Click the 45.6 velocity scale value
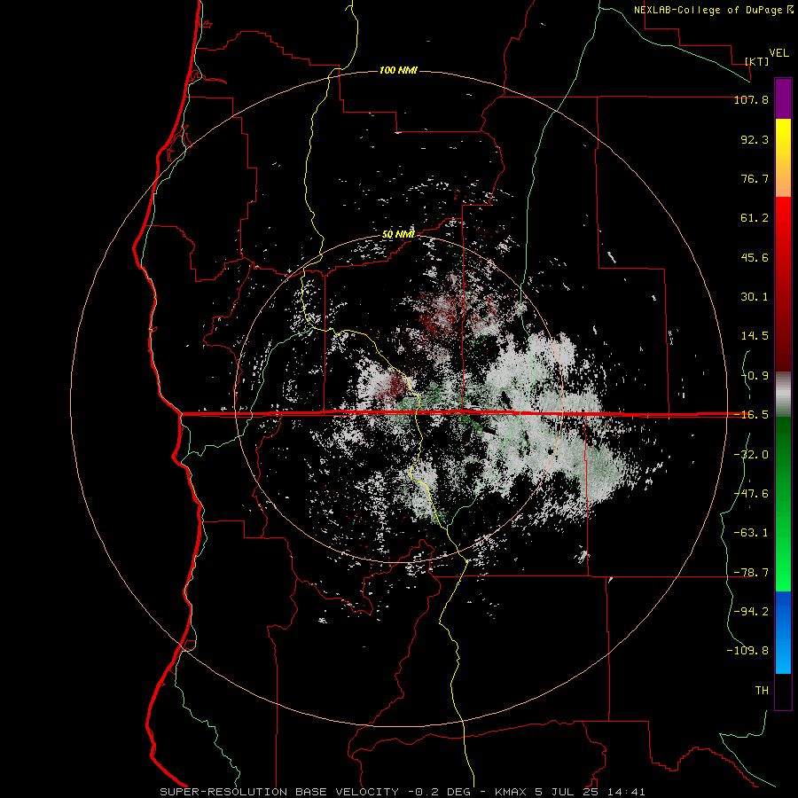 tap(755, 257)
